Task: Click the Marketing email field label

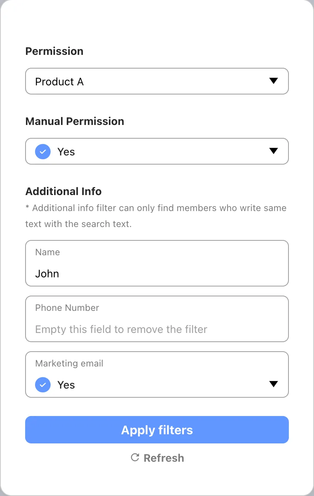Action: 69,363
